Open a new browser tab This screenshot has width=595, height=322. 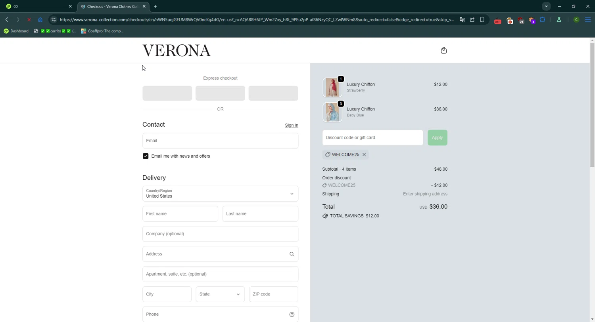[x=155, y=6]
